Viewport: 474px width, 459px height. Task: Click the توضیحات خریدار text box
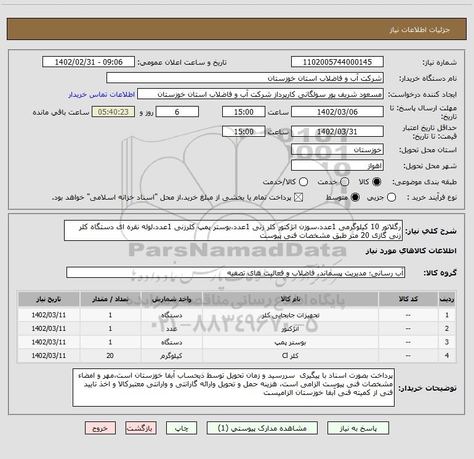pyautogui.click(x=234, y=388)
